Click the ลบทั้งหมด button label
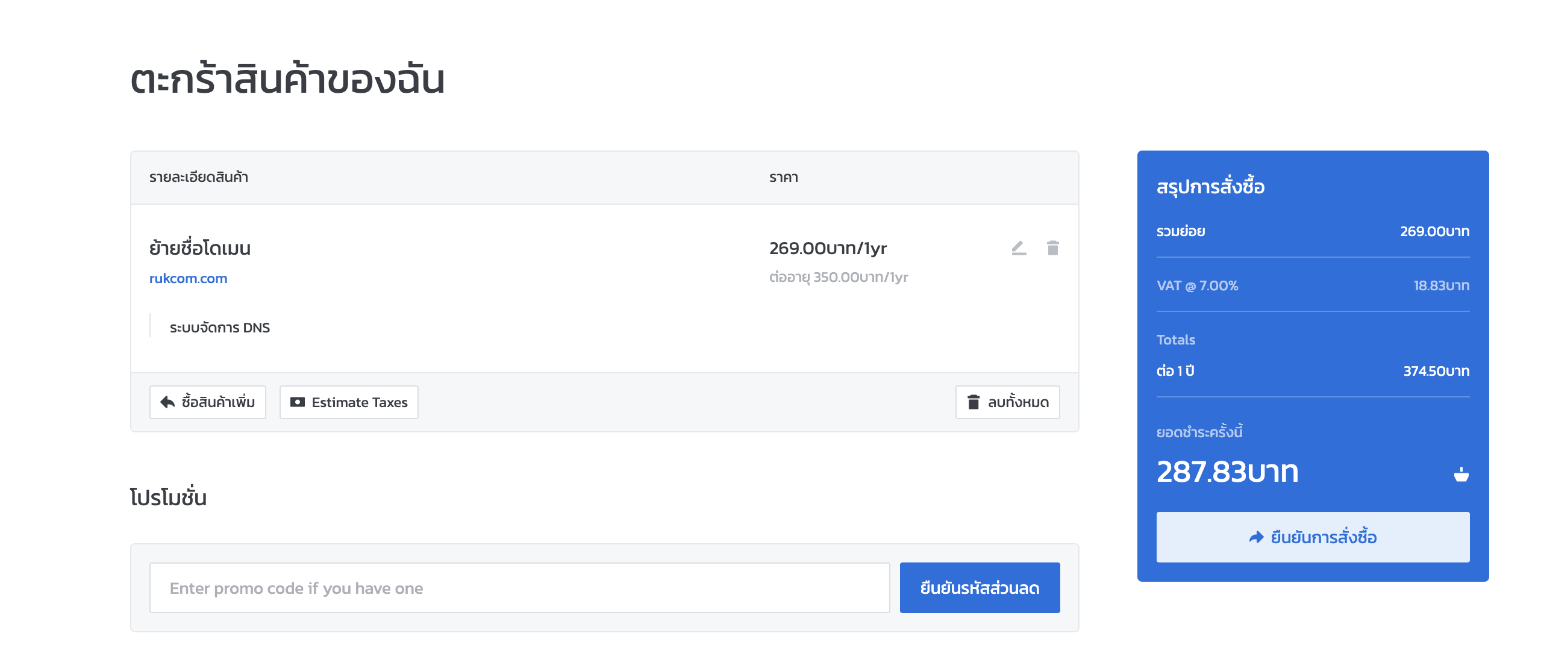 tap(1018, 402)
